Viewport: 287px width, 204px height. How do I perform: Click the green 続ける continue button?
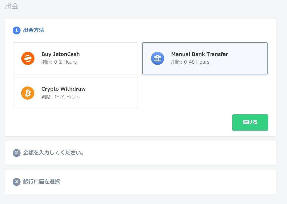(x=250, y=123)
